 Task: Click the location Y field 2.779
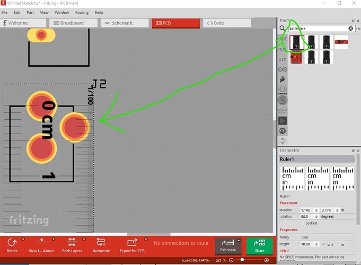(328, 210)
